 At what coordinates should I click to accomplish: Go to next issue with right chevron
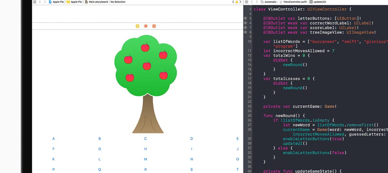[x=240, y=2]
